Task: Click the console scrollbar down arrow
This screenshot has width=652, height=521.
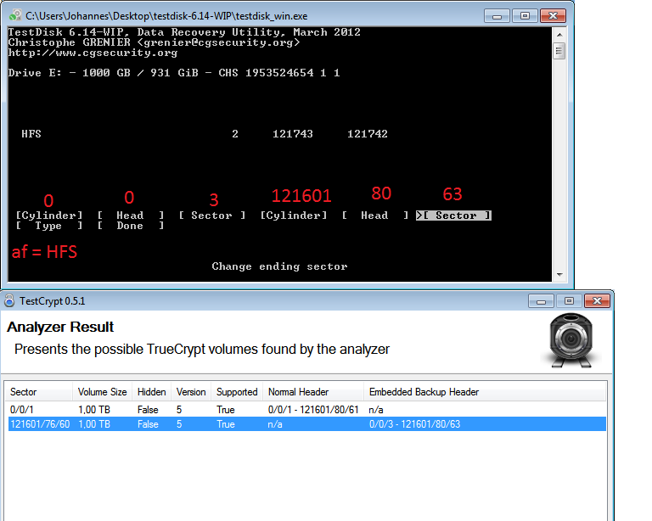Action: pos(559,275)
